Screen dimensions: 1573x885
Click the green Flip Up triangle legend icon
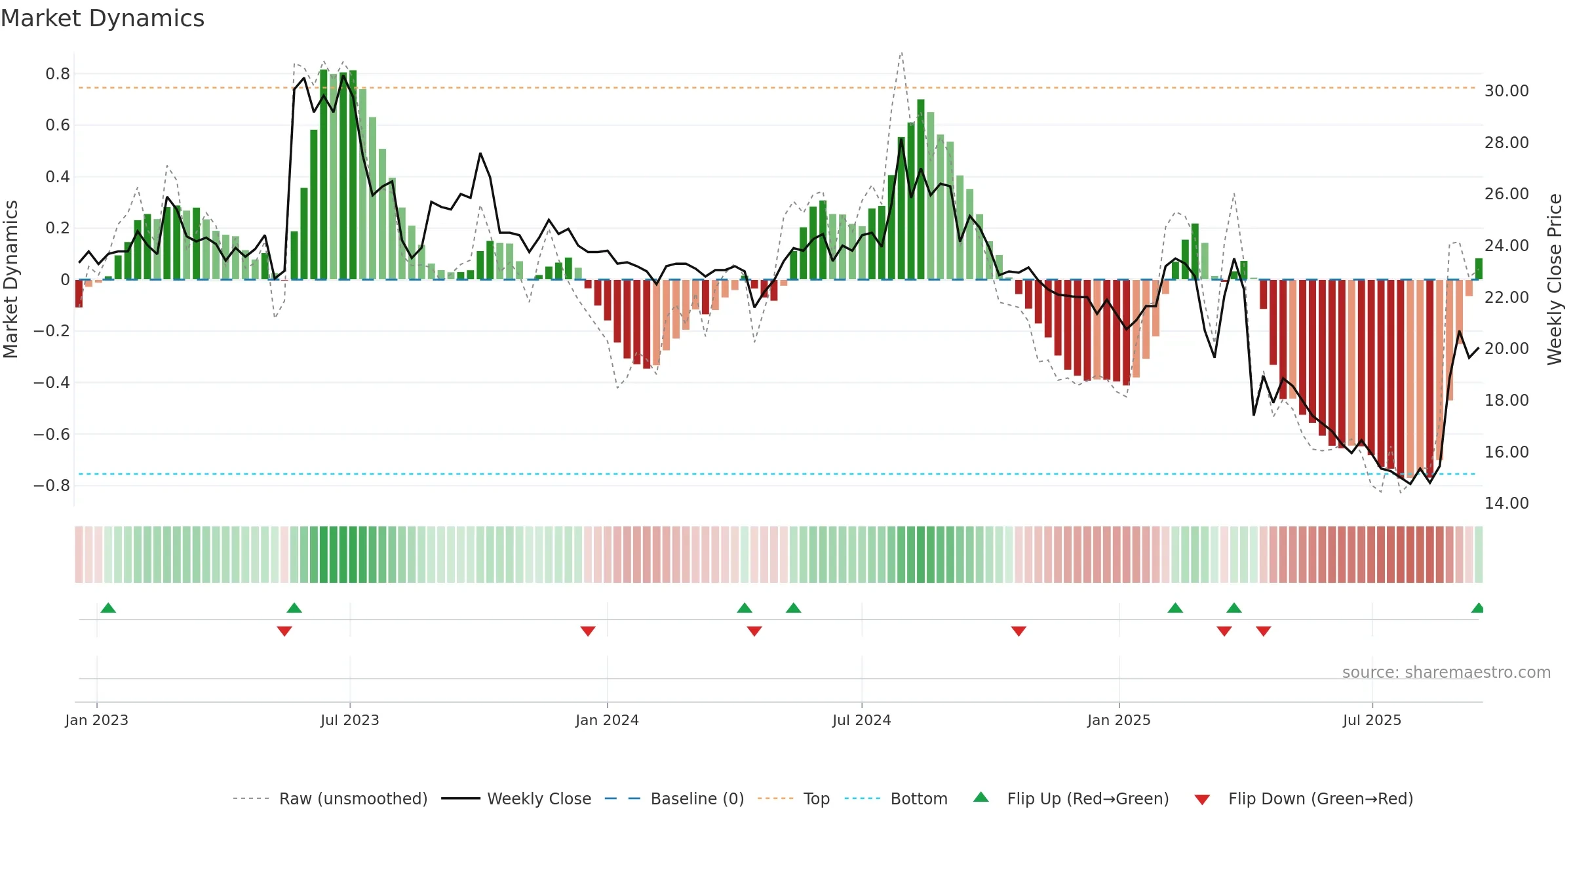tap(981, 797)
